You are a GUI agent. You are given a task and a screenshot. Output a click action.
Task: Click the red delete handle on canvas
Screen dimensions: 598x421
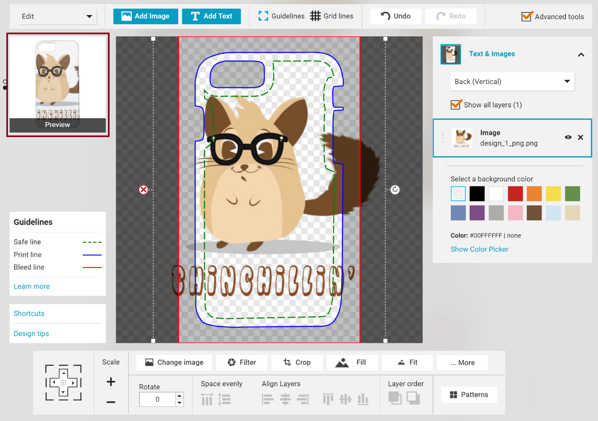coord(143,190)
